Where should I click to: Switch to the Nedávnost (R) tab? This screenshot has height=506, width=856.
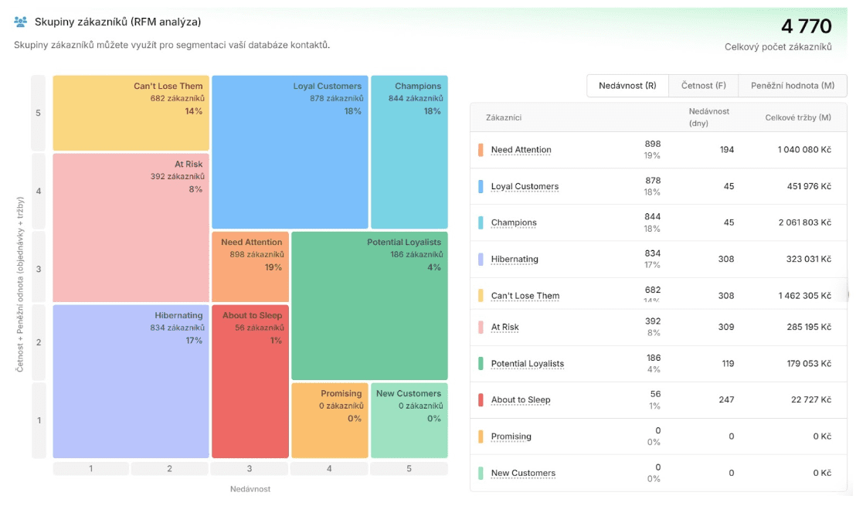click(x=627, y=86)
